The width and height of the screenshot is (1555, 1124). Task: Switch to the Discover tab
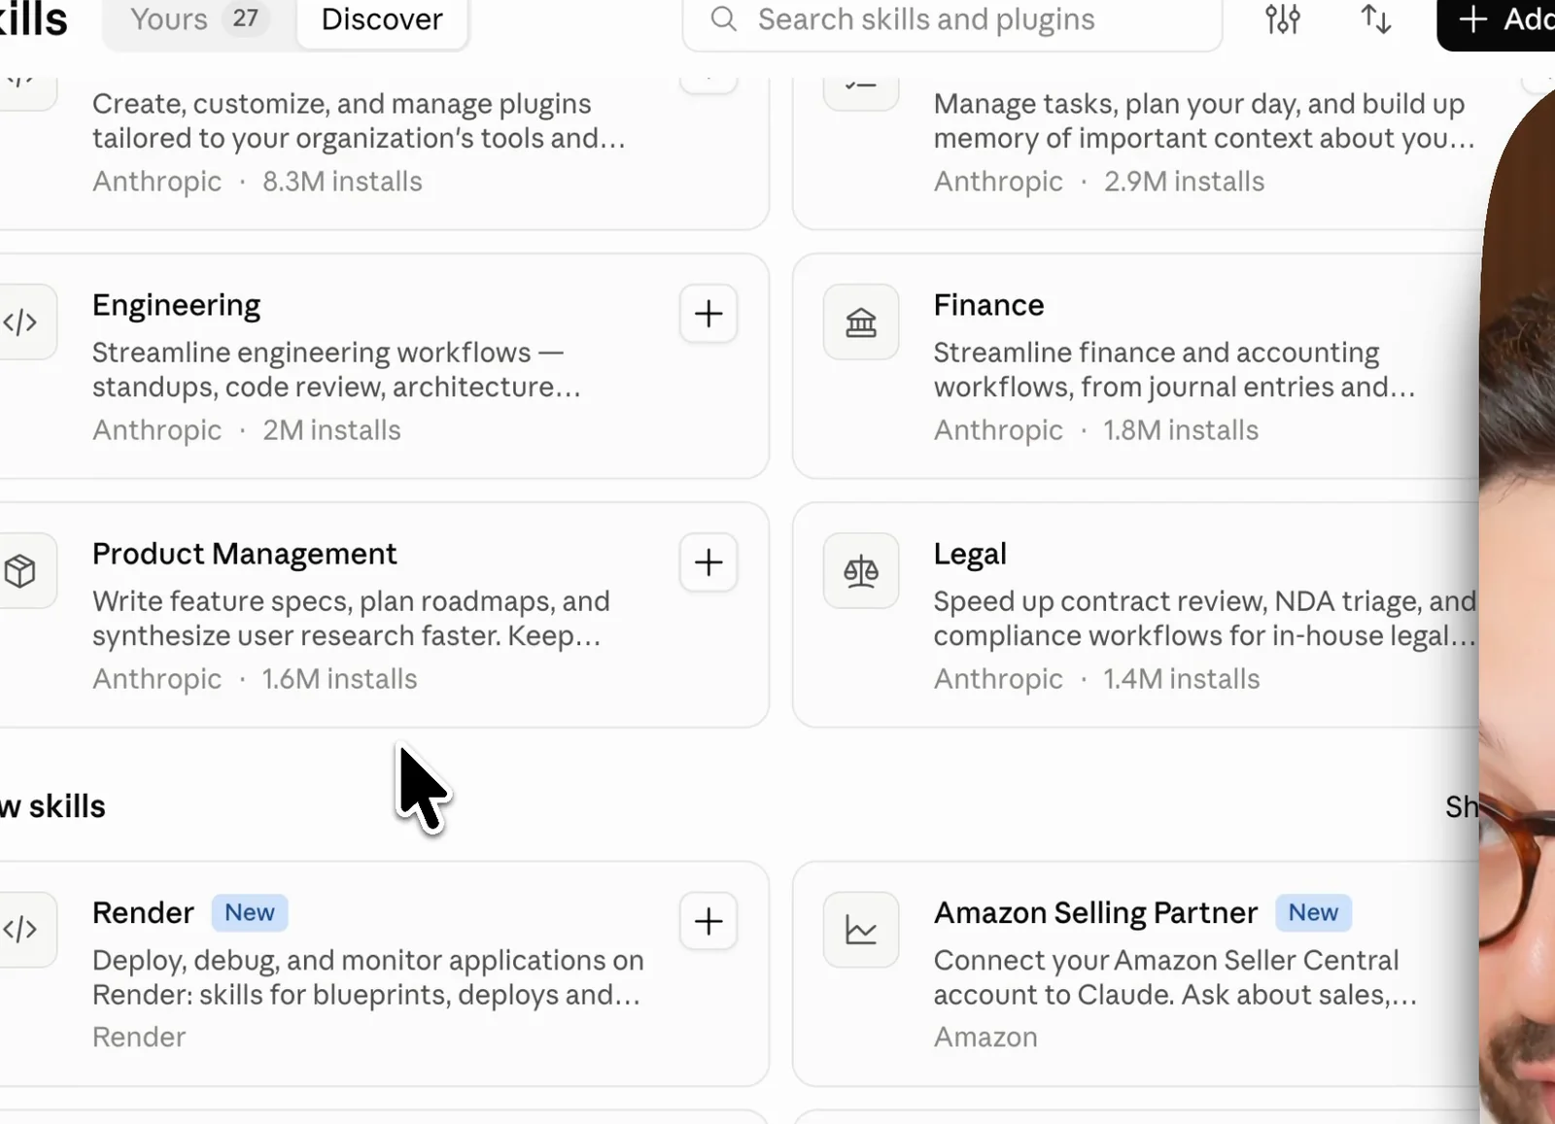[382, 19]
